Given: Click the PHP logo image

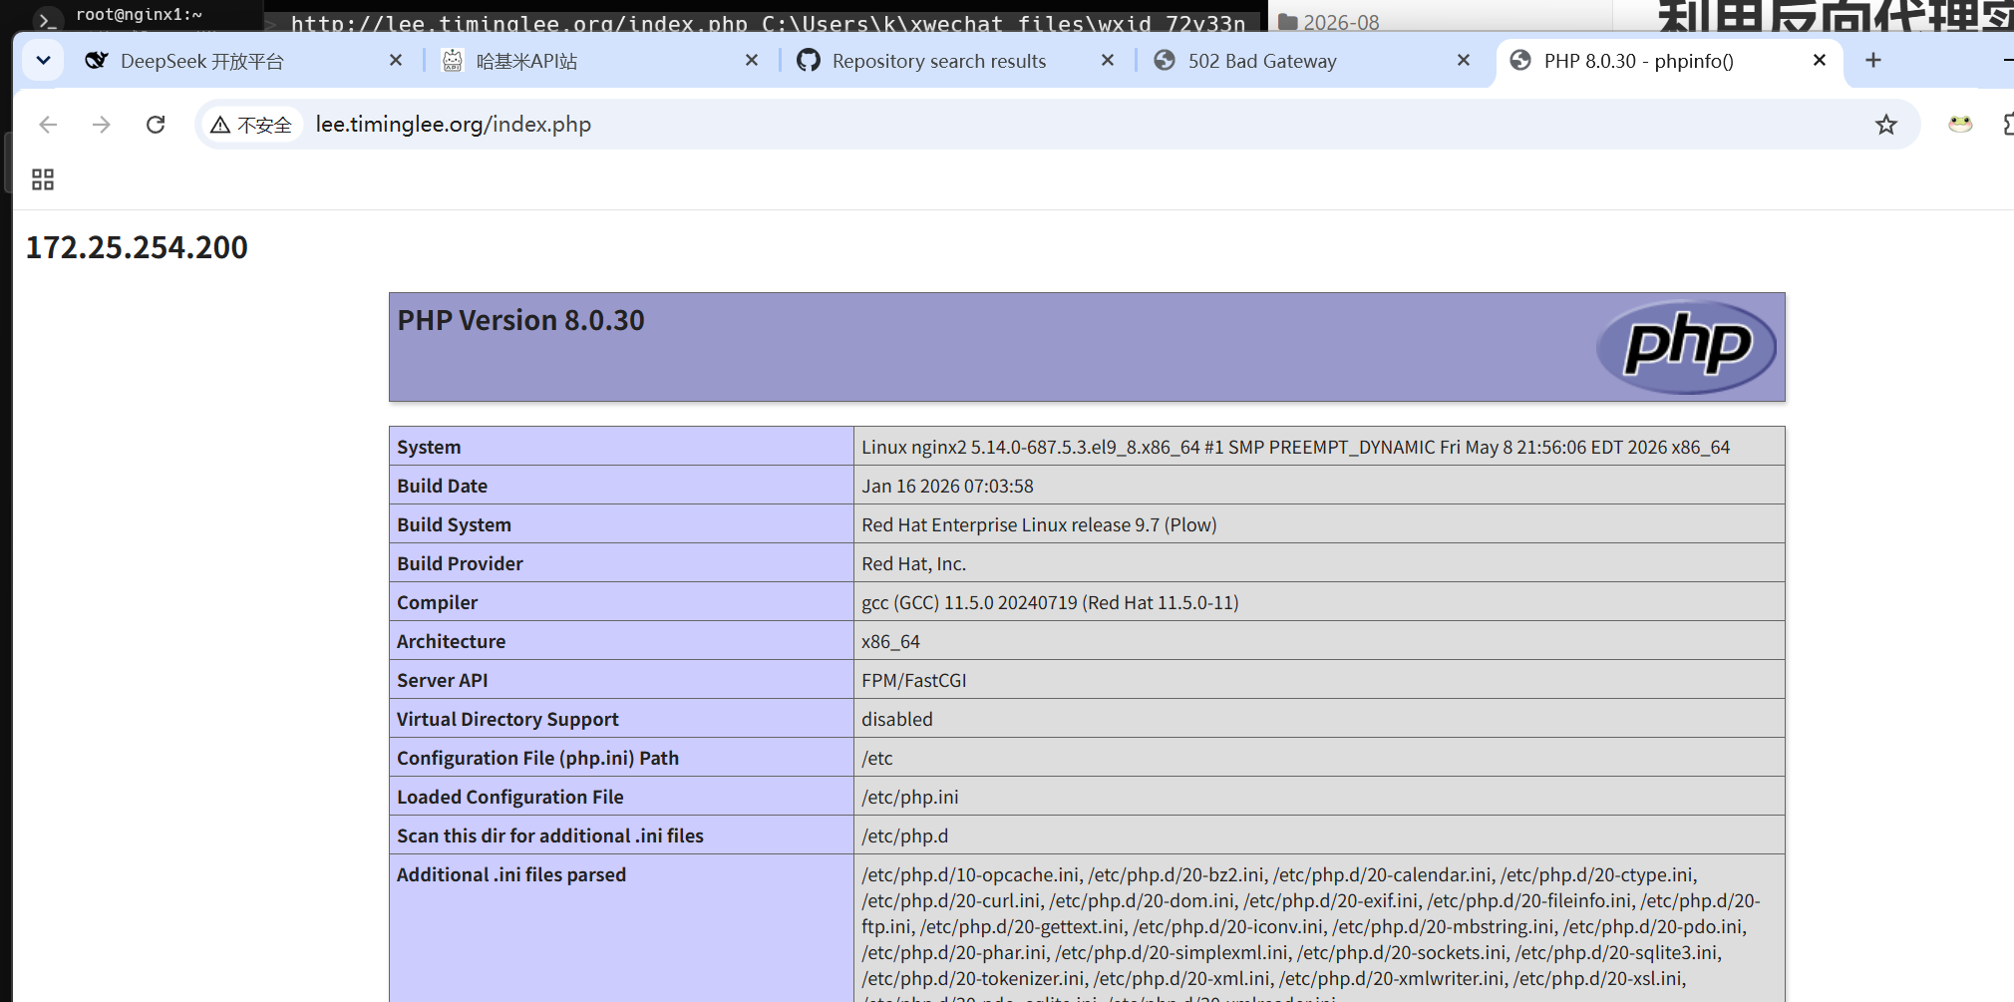Looking at the screenshot, I should (x=1687, y=347).
